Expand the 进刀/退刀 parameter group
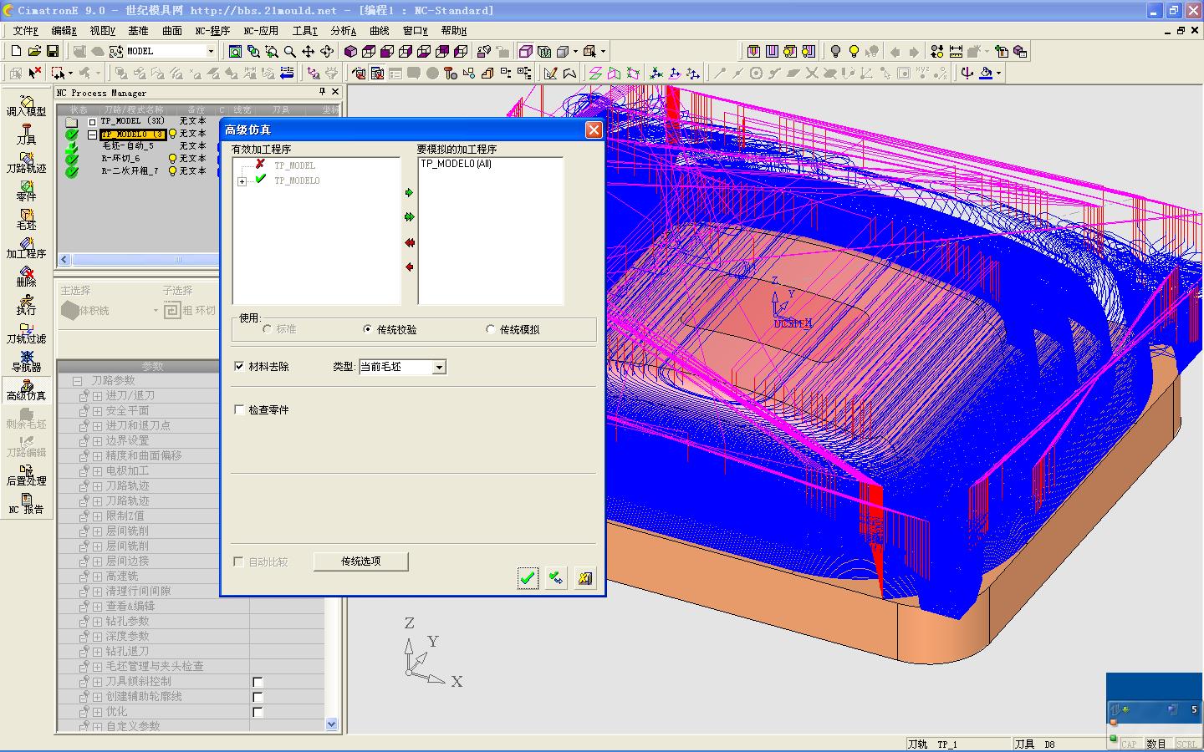 click(x=97, y=395)
